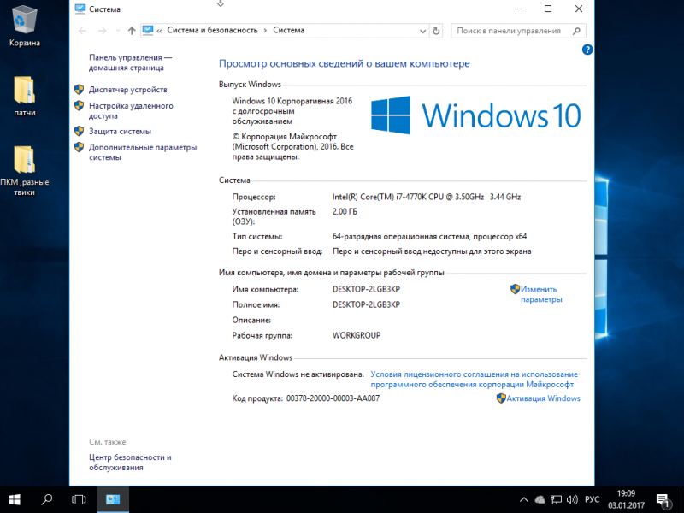Image resolution: width=684 pixels, height=513 pixels.
Task: Click the Windows 10 logo image
Action: 475,115
